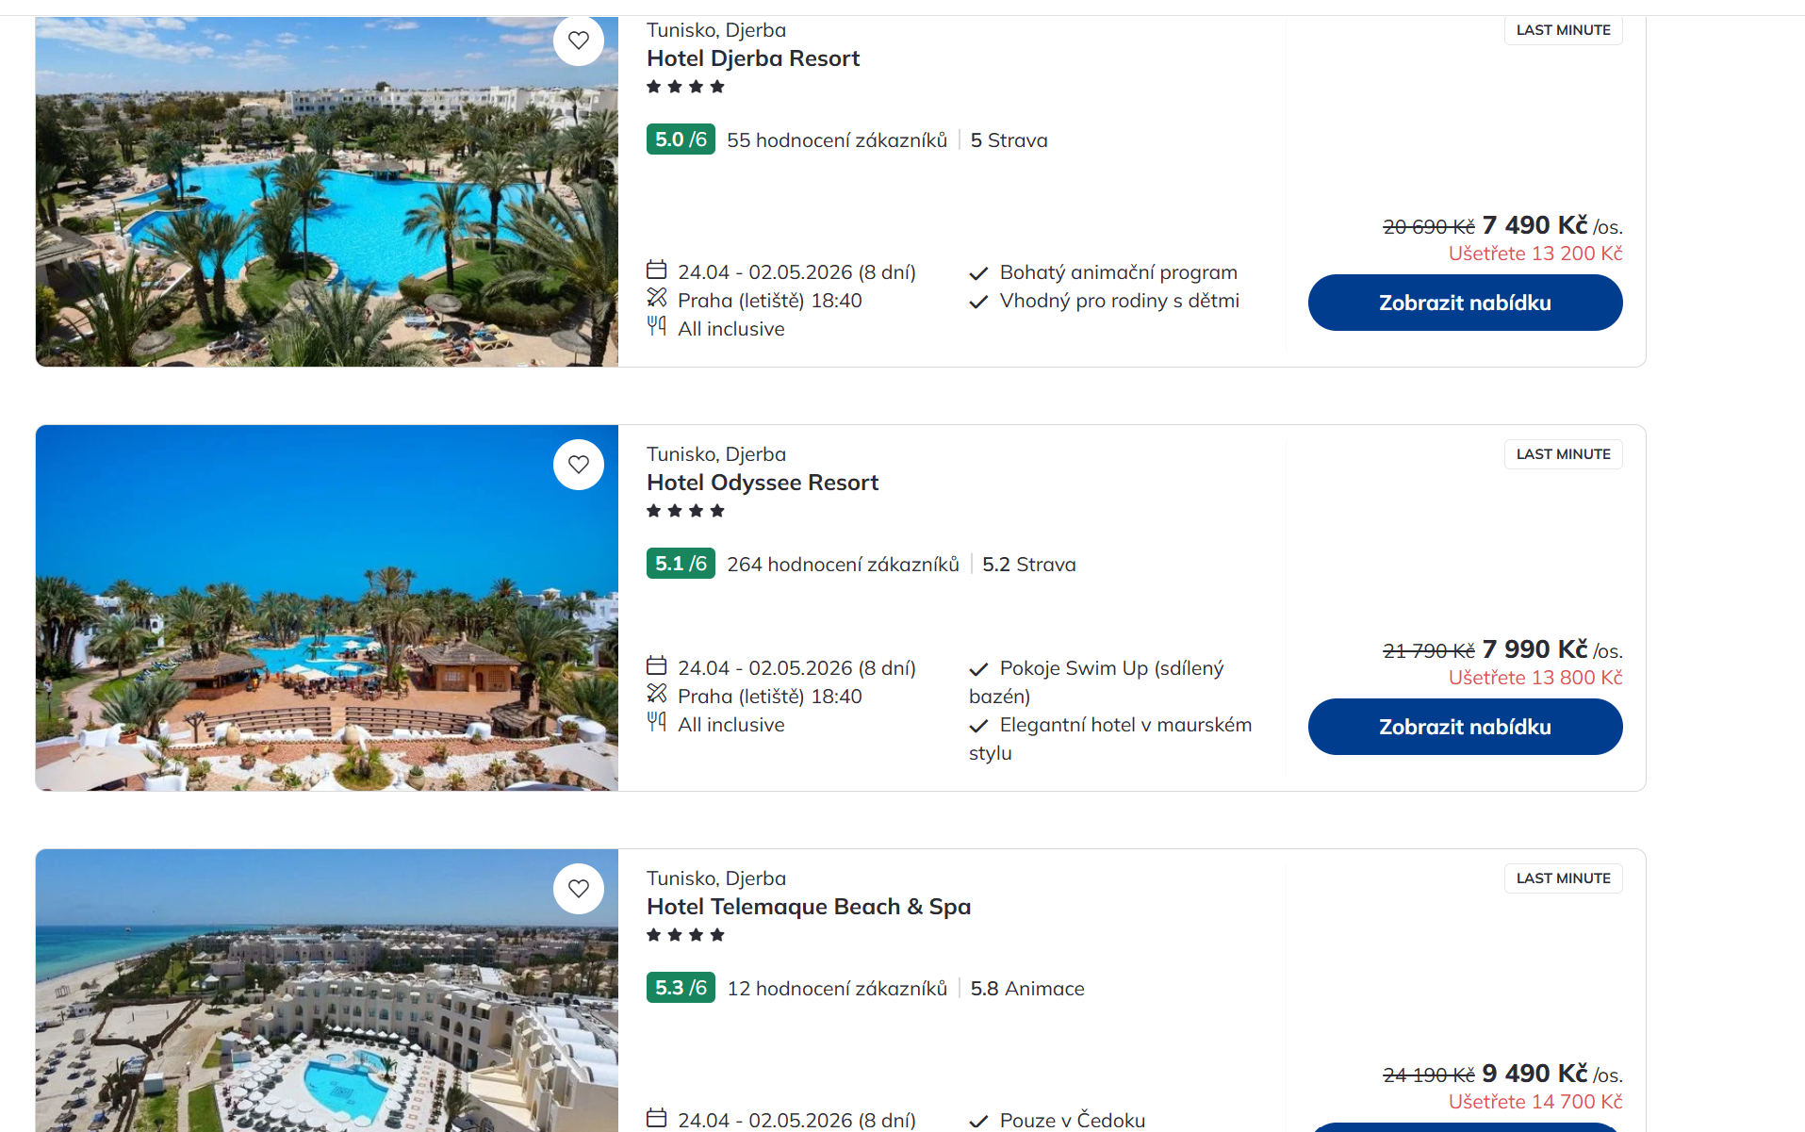
Task: Open the Hotel Telemaque Beach & Spa link
Action: point(809,907)
